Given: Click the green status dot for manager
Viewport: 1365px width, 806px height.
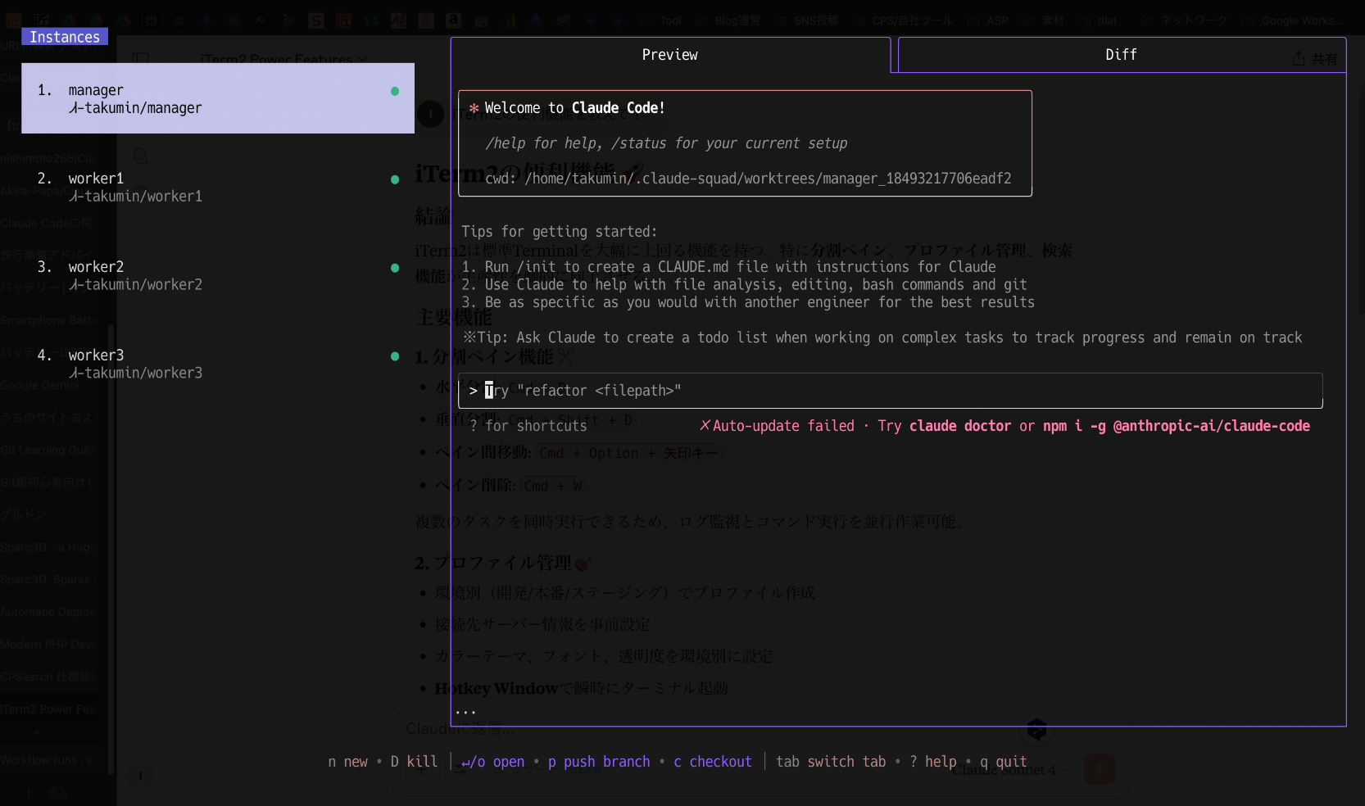Looking at the screenshot, I should 395,91.
